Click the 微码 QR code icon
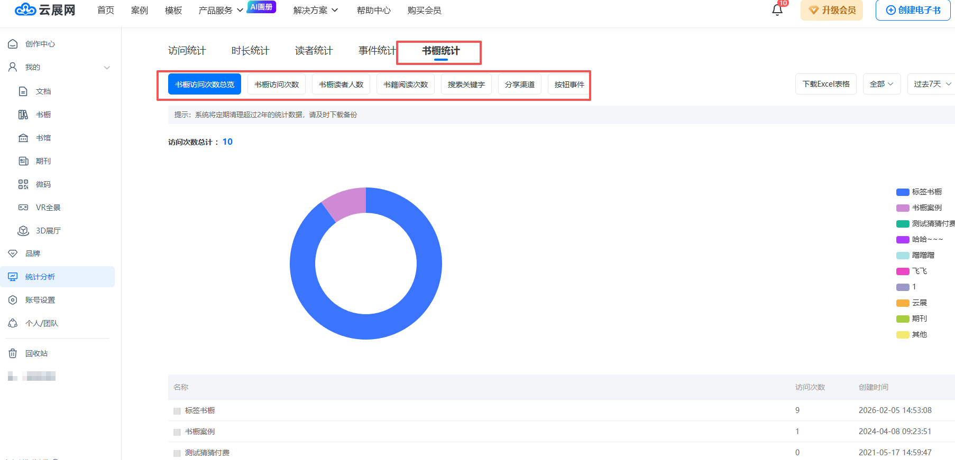Image resolution: width=955 pixels, height=460 pixels. pyautogui.click(x=23, y=184)
